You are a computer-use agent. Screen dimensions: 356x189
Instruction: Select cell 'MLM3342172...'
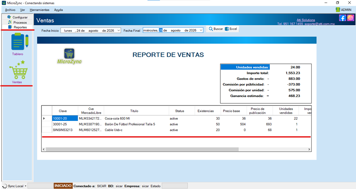tap(91, 119)
